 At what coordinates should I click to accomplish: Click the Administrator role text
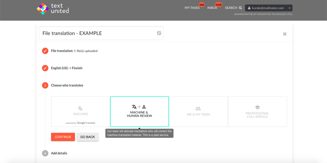pos(263,14)
